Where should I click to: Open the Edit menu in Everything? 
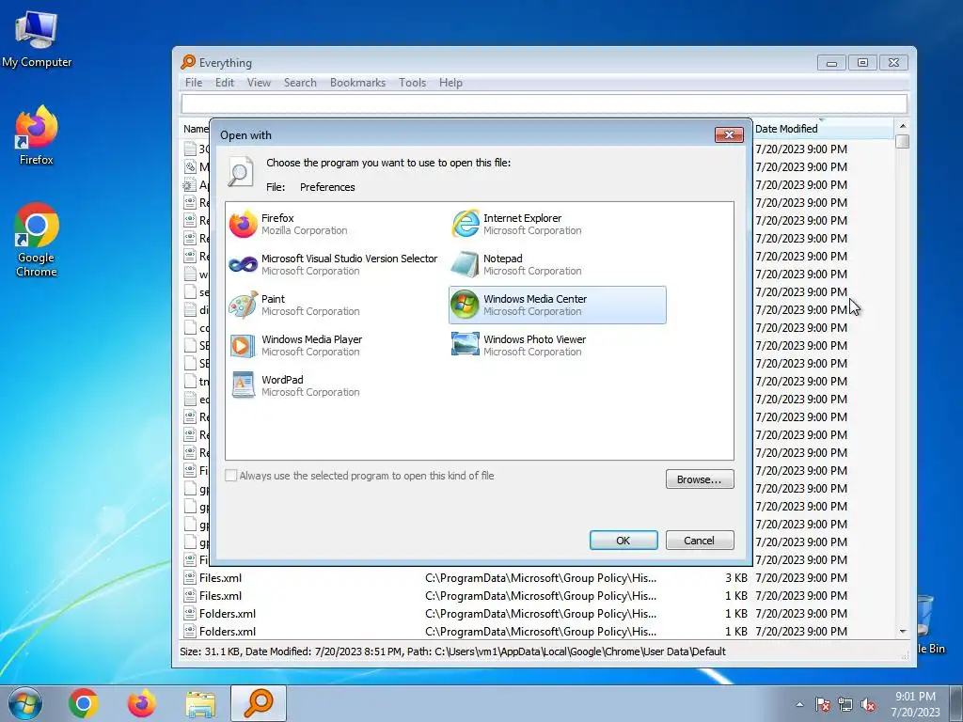(224, 83)
